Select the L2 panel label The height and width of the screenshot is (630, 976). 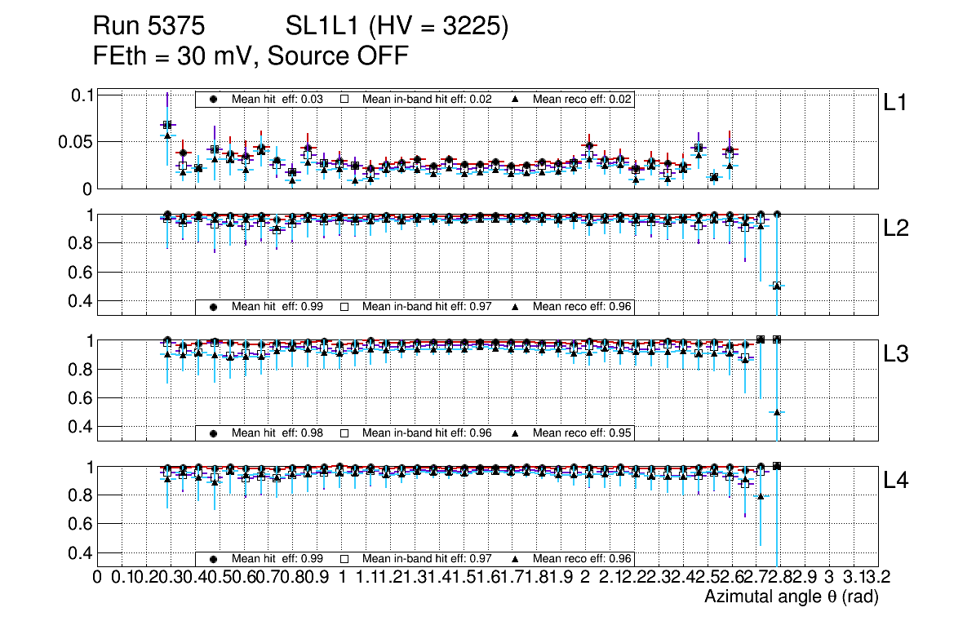(x=896, y=228)
